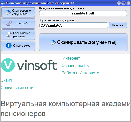Click the scanner icon inside Сканировать документ(ы)
Screen dimensions: 131x122
point(53,42)
